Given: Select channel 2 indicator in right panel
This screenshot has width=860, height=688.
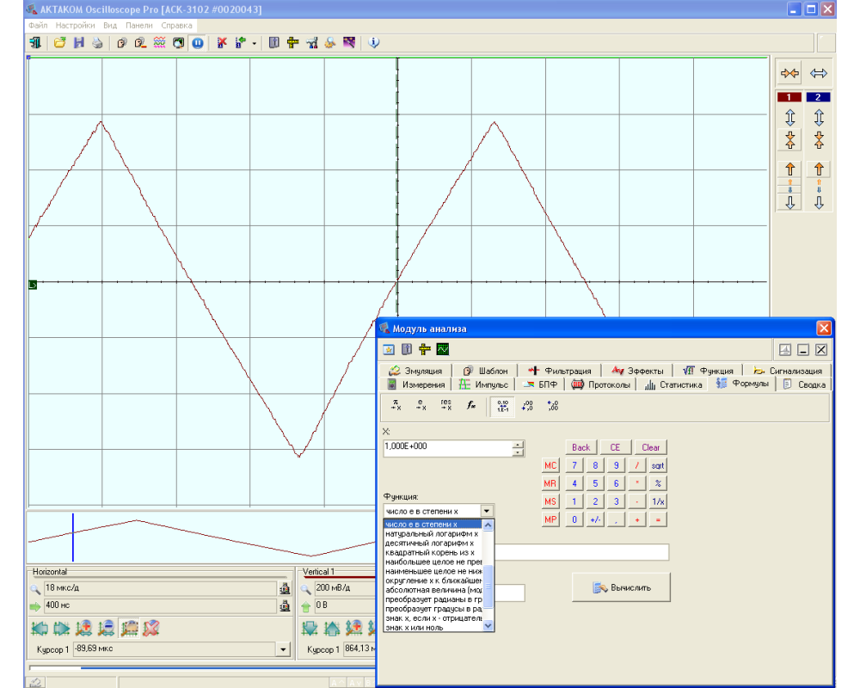Looking at the screenshot, I should (x=819, y=97).
